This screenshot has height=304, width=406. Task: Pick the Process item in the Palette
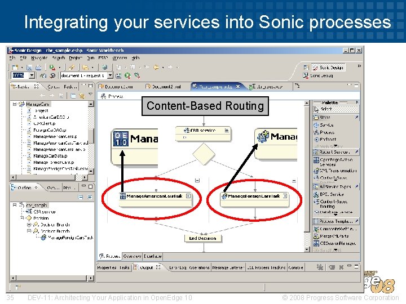[x=324, y=132]
